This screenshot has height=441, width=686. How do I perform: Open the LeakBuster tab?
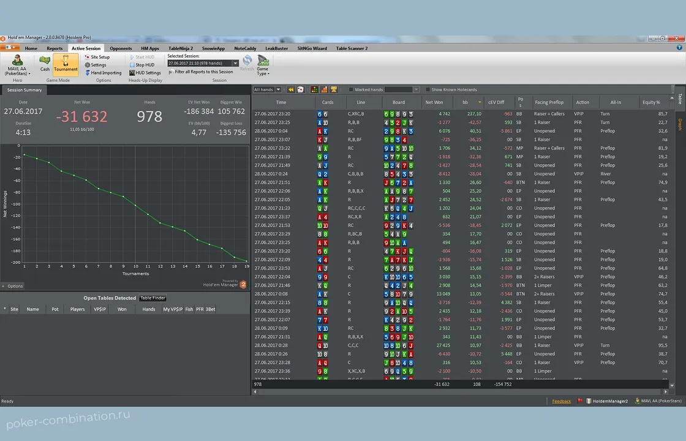click(x=276, y=48)
